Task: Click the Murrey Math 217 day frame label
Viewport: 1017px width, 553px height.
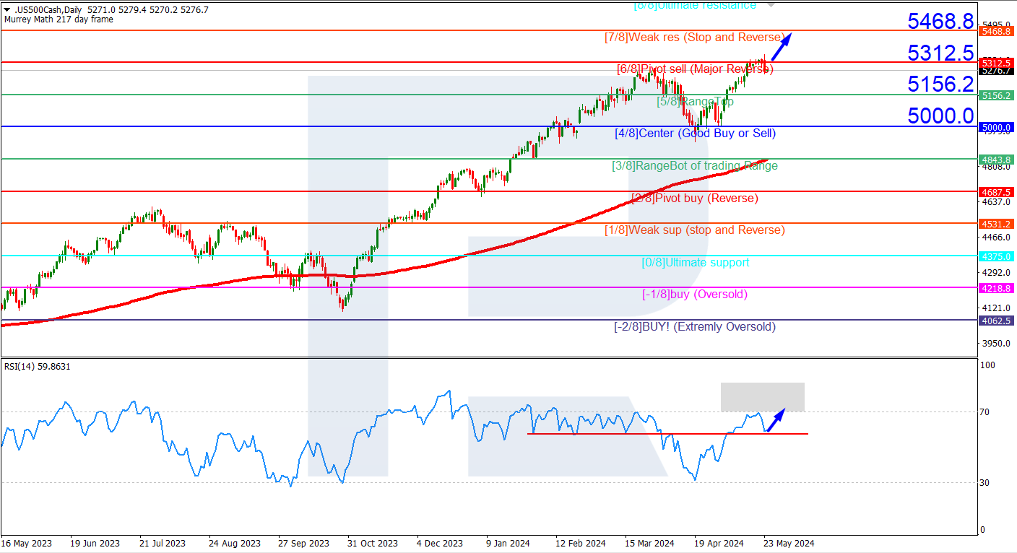Action: (59, 19)
